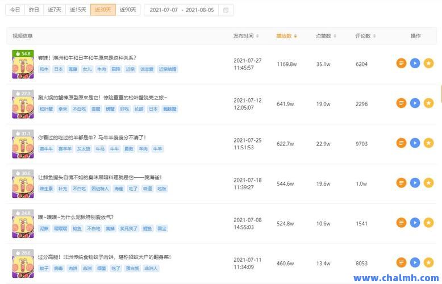Image resolution: width=442 pixels, height=284 pixels.
Task: Star the video with 460.6w plays
Action: coord(428,262)
